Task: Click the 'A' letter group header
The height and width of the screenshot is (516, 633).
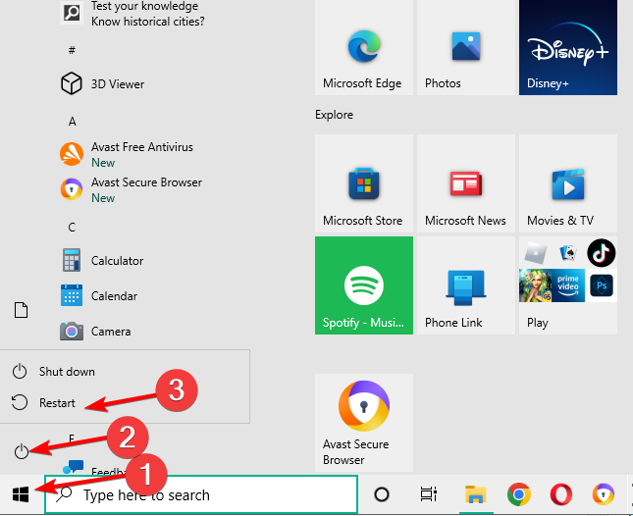Action: tap(73, 122)
